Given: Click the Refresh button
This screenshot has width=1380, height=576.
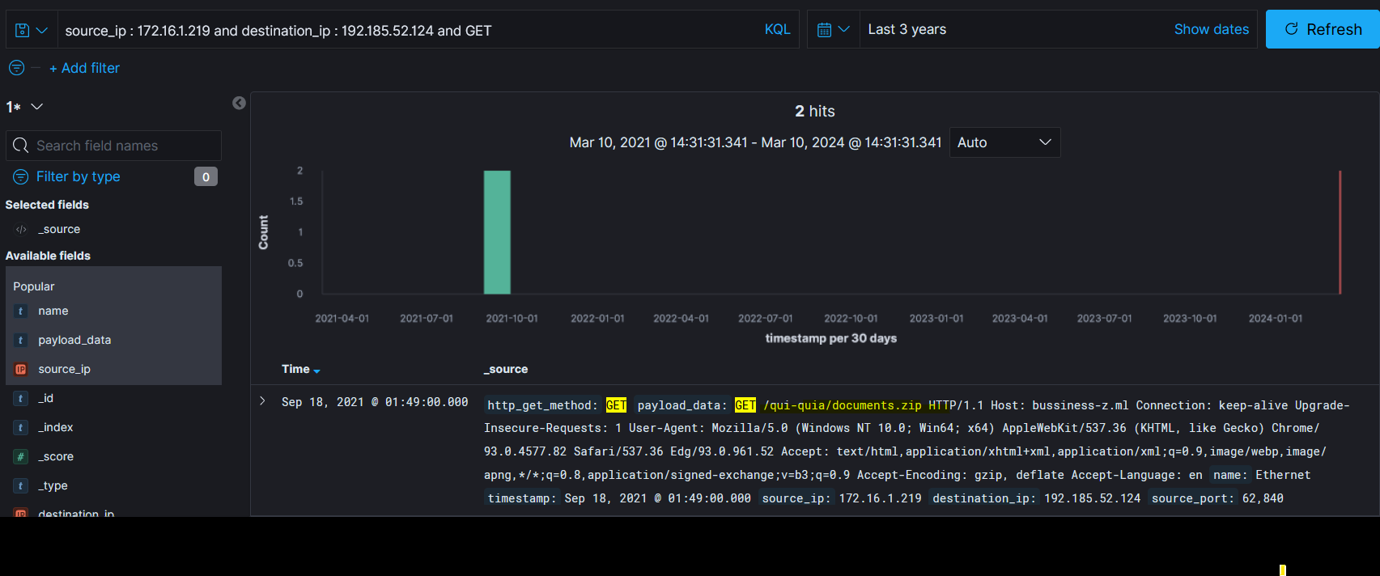Looking at the screenshot, I should click(1323, 30).
